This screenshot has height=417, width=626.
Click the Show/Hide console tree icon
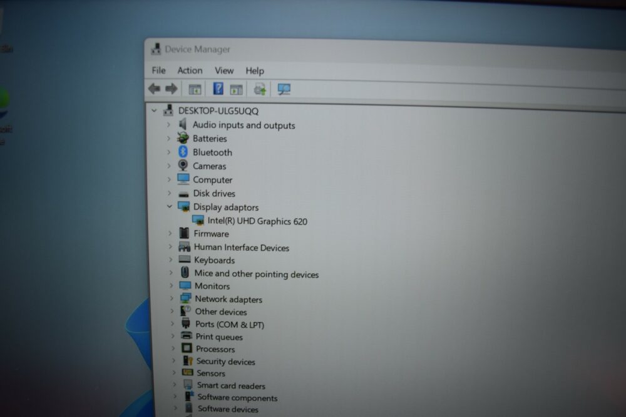click(x=195, y=89)
